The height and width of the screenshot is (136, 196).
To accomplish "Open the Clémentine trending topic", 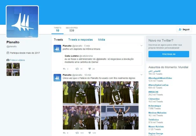I will pos(154,99).
